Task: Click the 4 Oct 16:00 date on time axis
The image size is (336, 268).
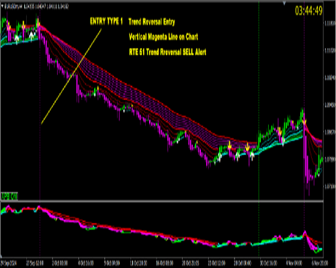Action: (x=85, y=263)
